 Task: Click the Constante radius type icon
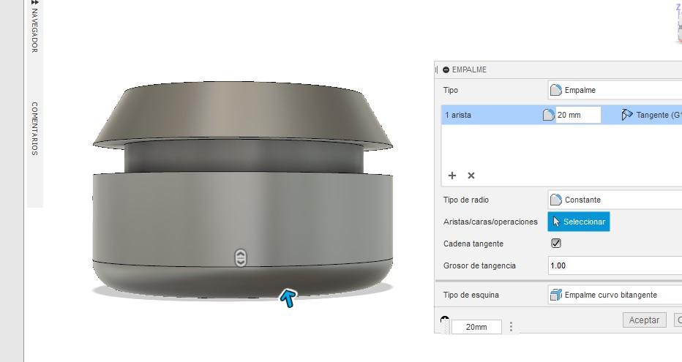click(x=556, y=200)
